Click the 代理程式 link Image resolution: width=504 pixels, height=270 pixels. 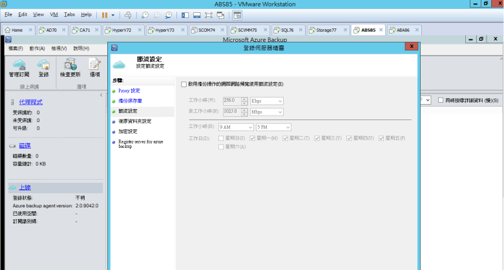[x=30, y=102]
